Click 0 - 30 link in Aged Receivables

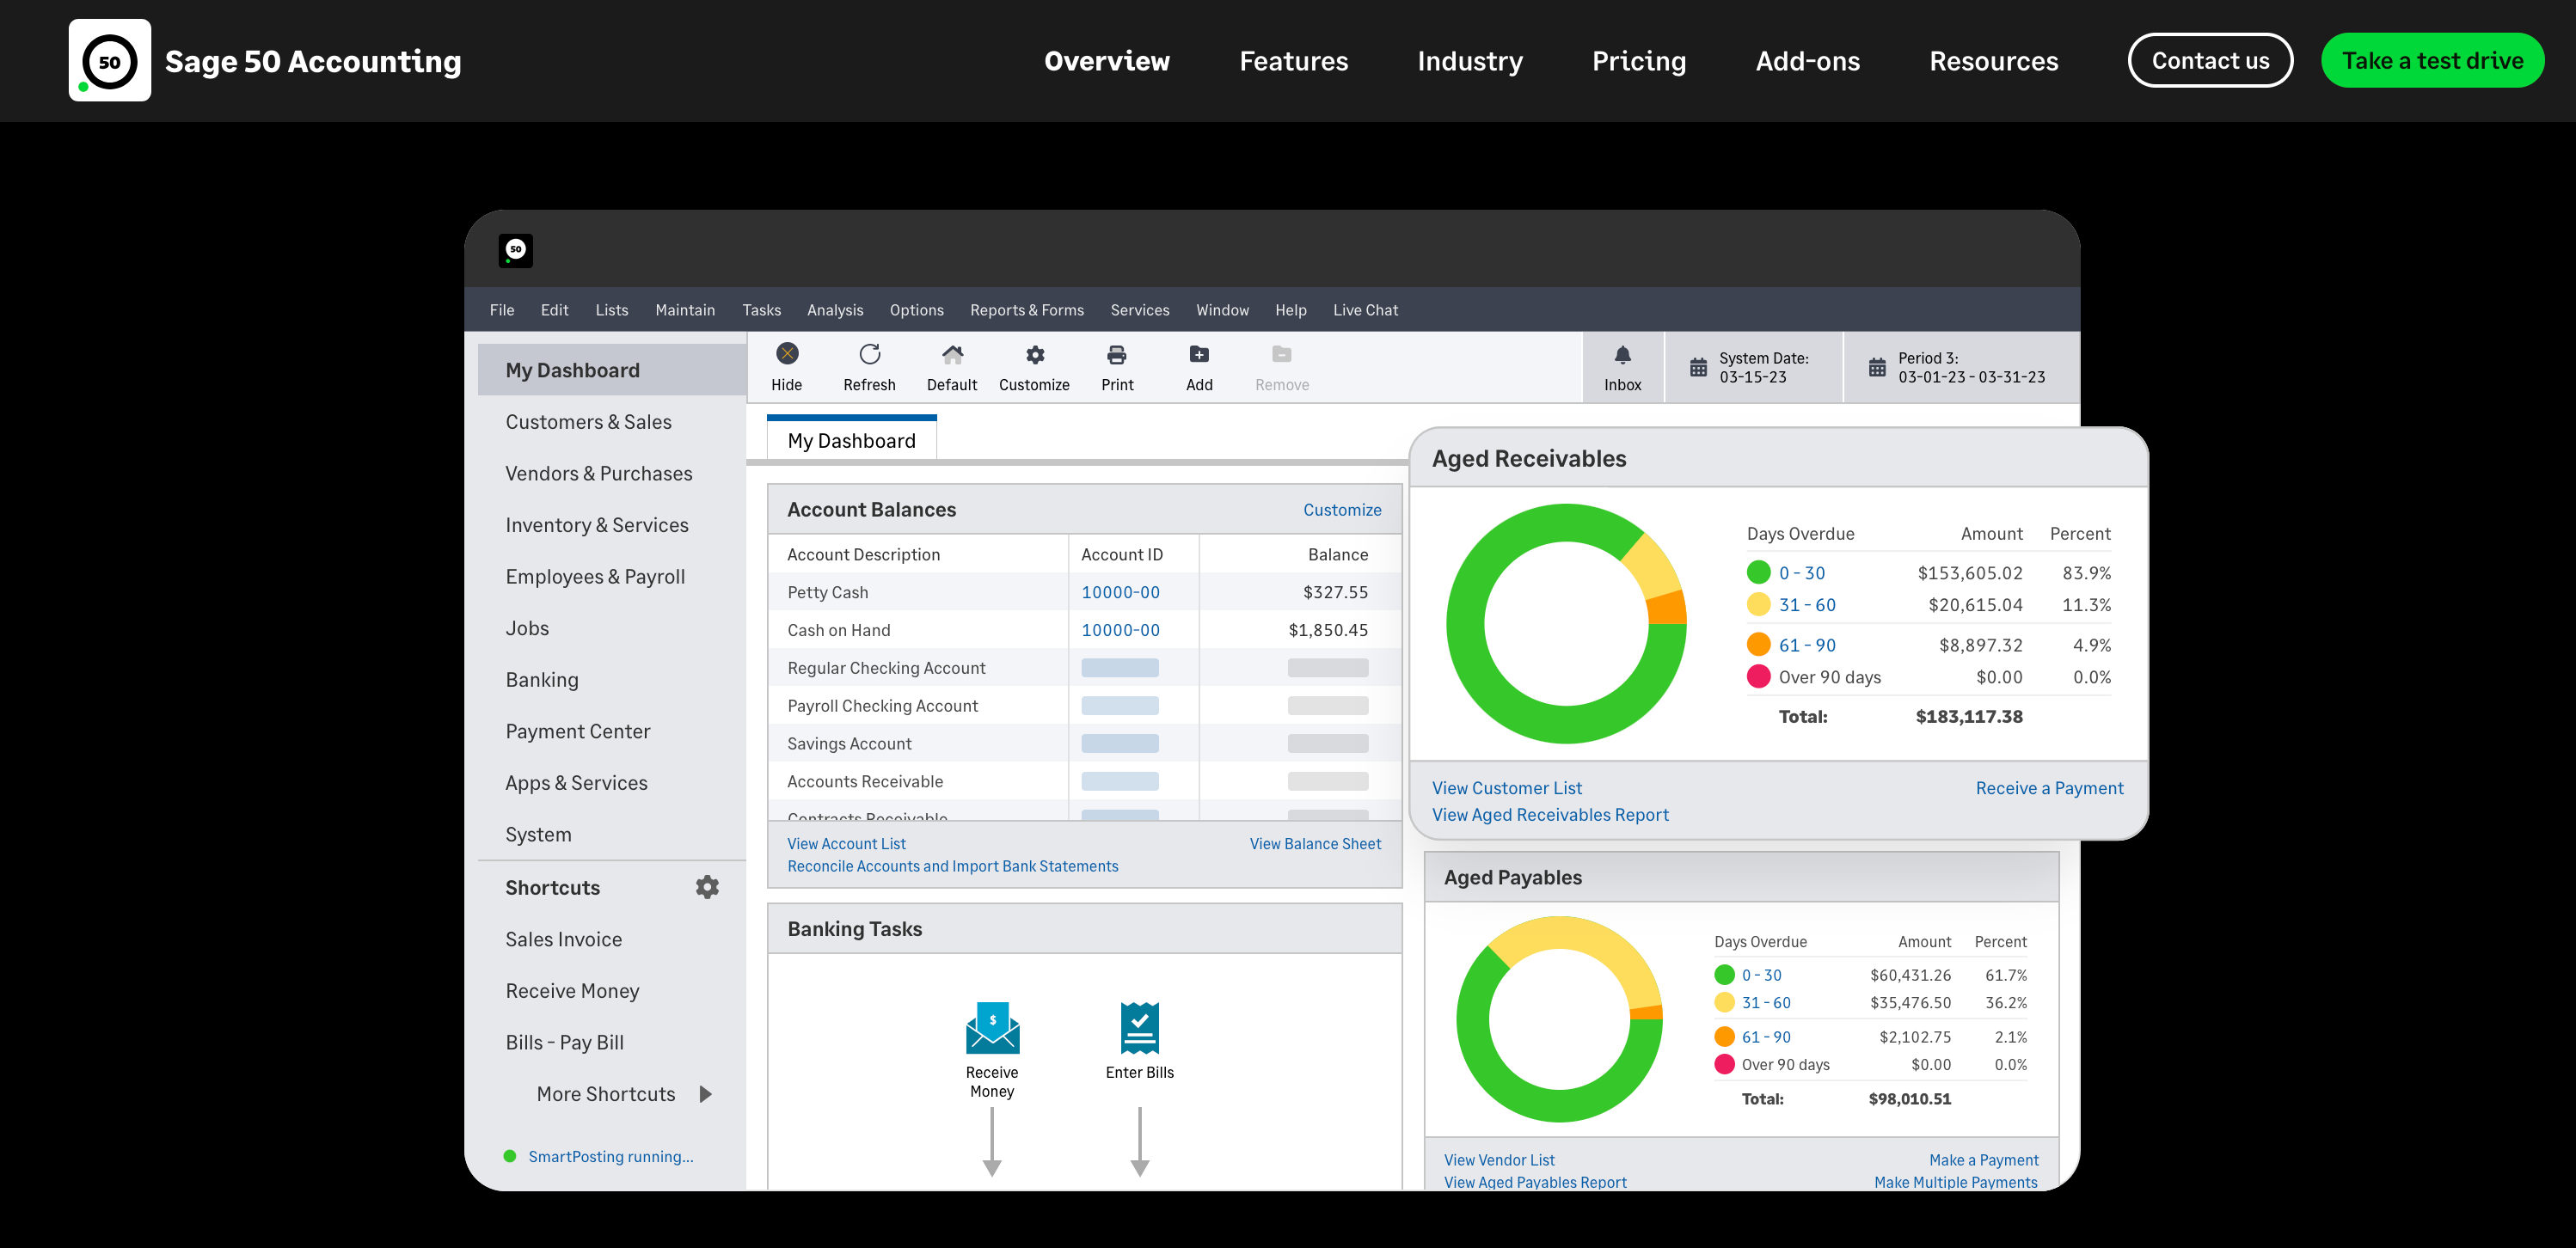[1801, 573]
